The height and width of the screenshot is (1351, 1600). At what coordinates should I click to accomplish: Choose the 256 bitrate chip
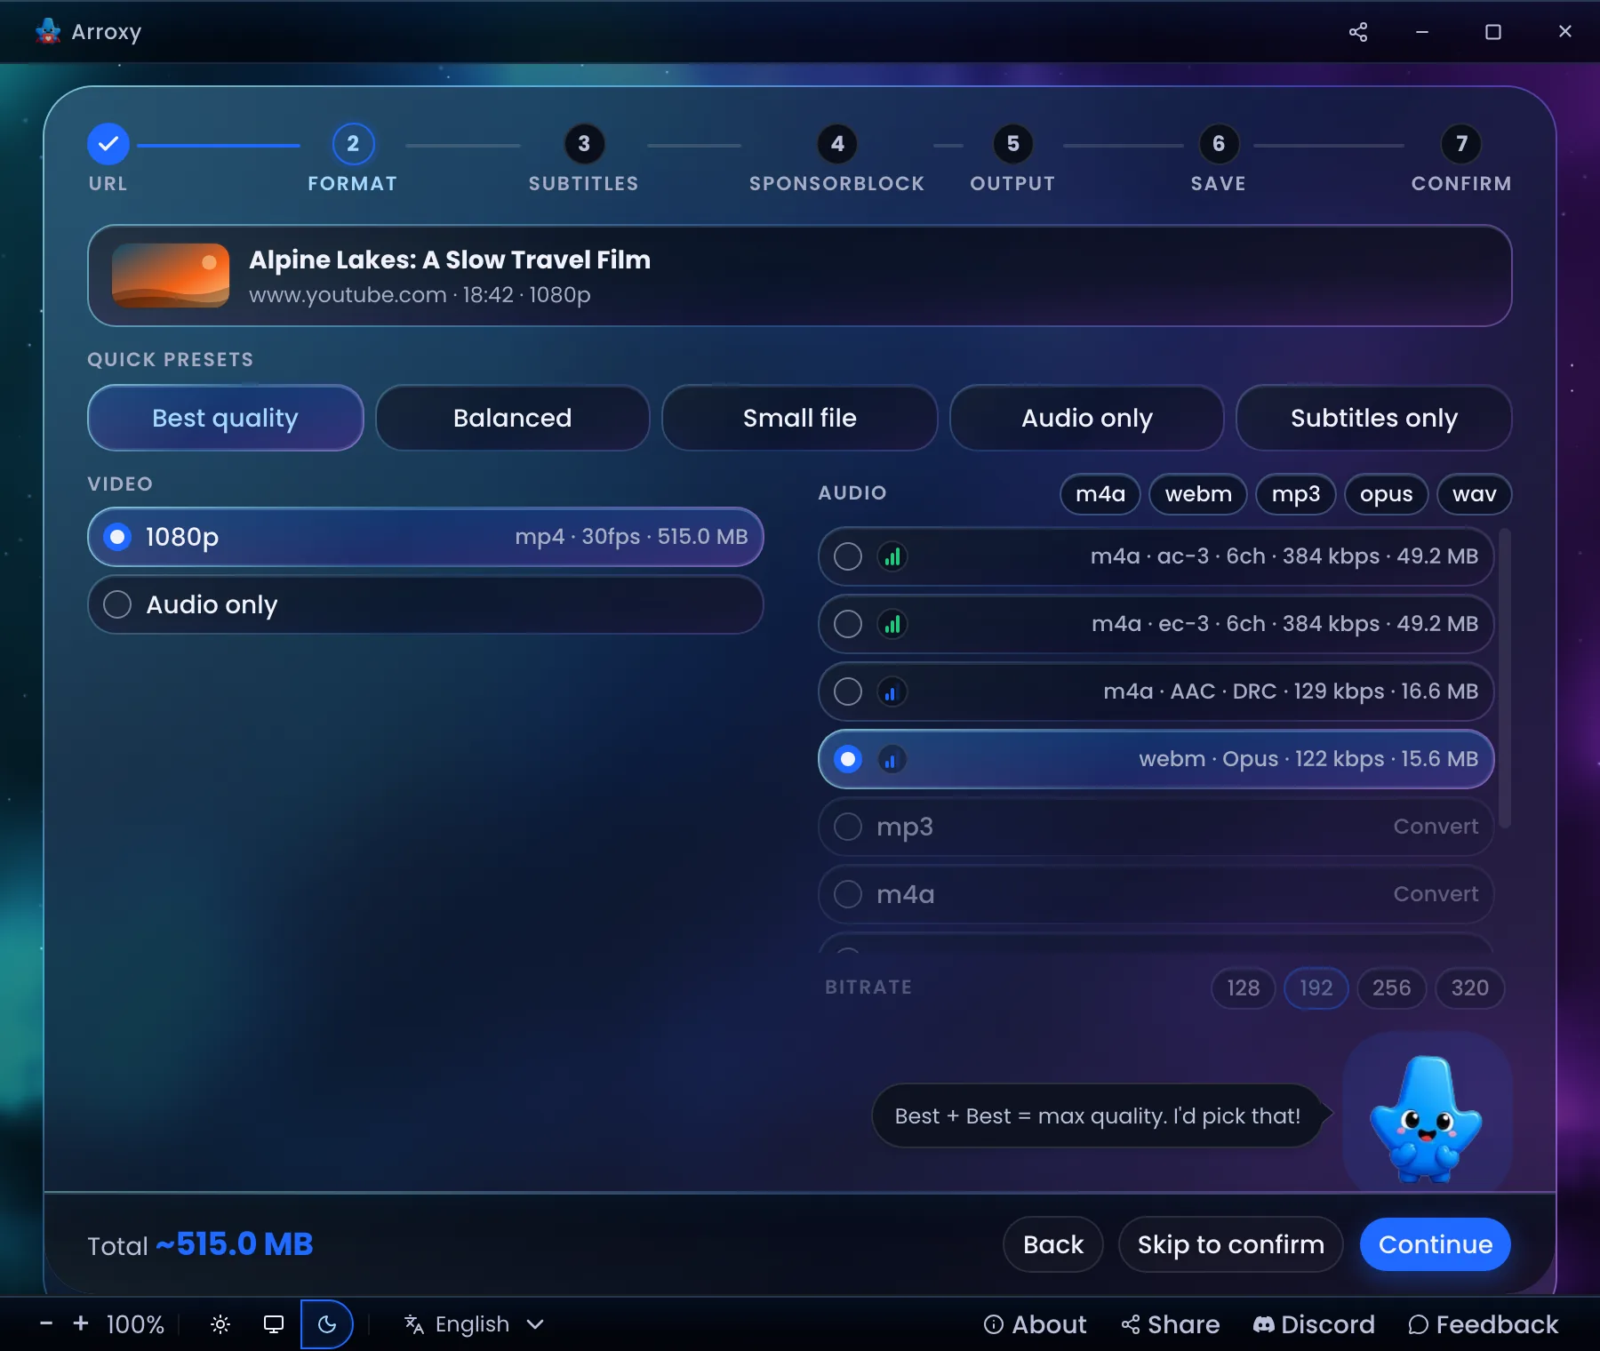click(x=1392, y=988)
